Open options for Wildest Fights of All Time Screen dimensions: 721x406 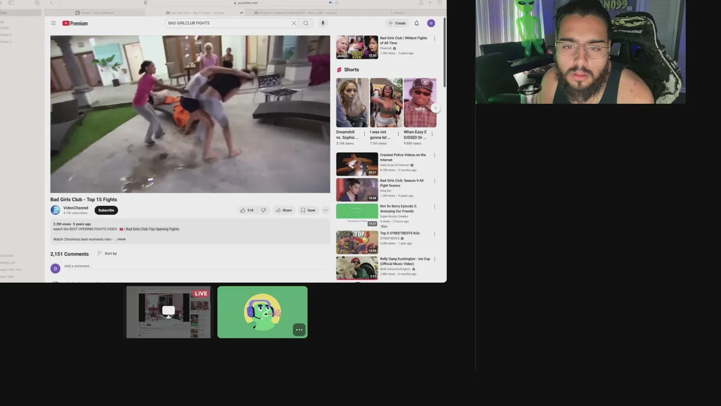click(x=434, y=39)
